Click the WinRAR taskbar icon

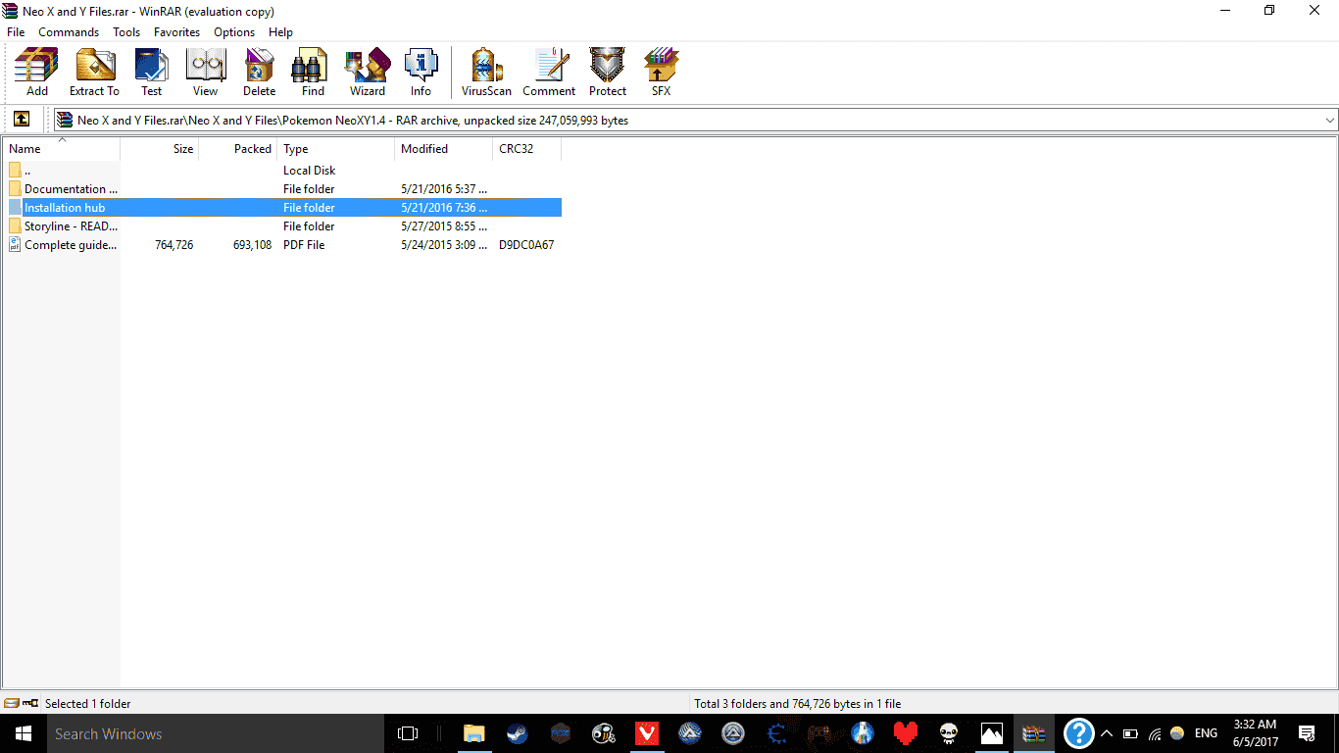1034,733
